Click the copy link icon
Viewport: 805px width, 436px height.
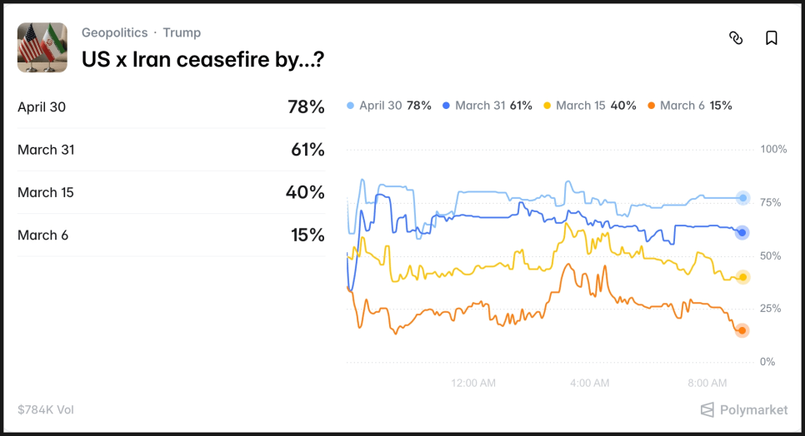coord(736,37)
